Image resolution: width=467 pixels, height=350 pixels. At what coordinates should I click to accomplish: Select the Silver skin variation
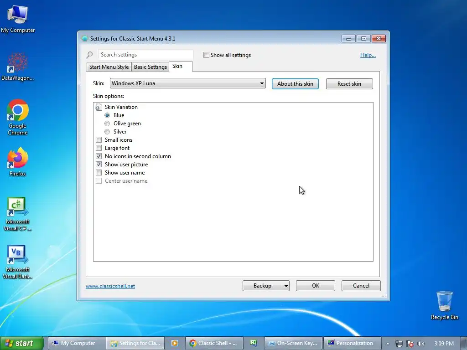click(107, 132)
